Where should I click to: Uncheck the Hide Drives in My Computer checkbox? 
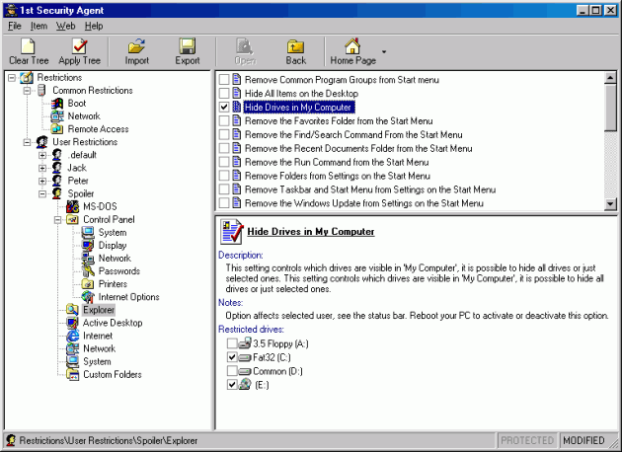224,107
